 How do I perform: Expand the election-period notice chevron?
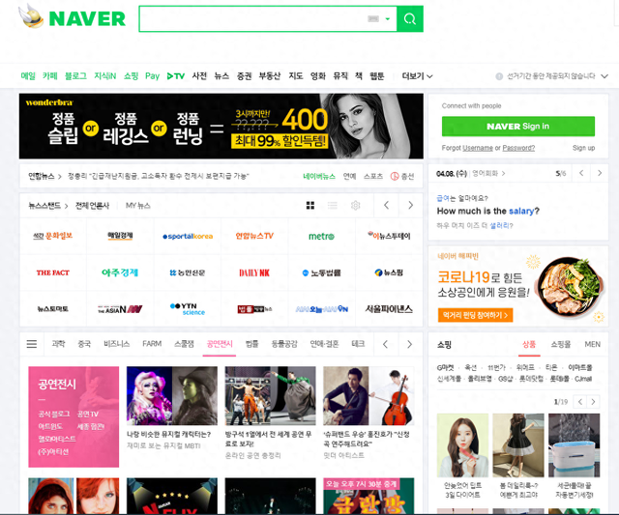pyautogui.click(x=604, y=76)
